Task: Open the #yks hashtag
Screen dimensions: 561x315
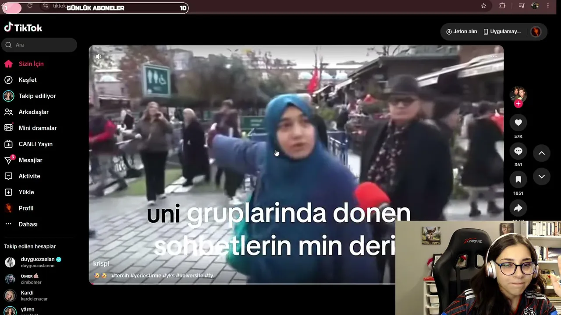Action: pyautogui.click(x=168, y=276)
